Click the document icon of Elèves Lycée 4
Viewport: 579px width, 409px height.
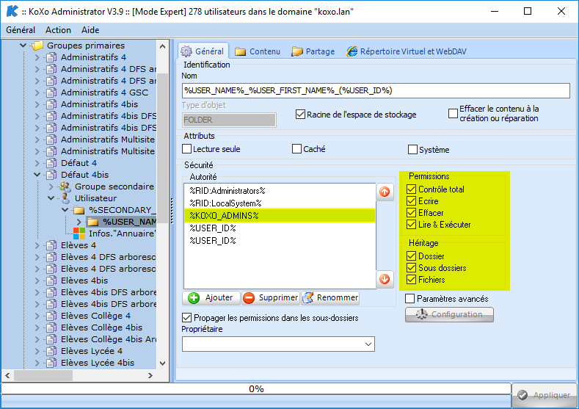51,351
